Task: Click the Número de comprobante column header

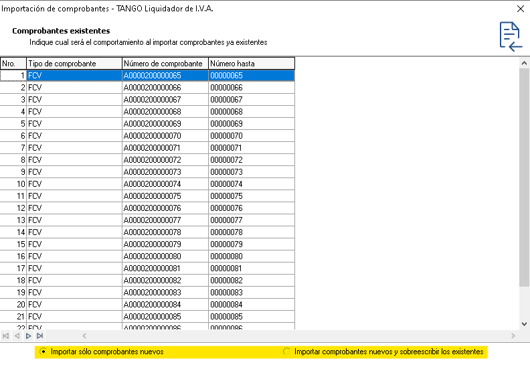Action: (x=165, y=64)
